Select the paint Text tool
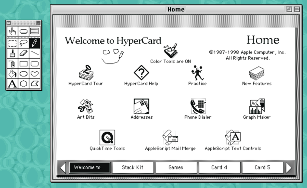The width and height of the screenshot is (307, 188). (13, 84)
